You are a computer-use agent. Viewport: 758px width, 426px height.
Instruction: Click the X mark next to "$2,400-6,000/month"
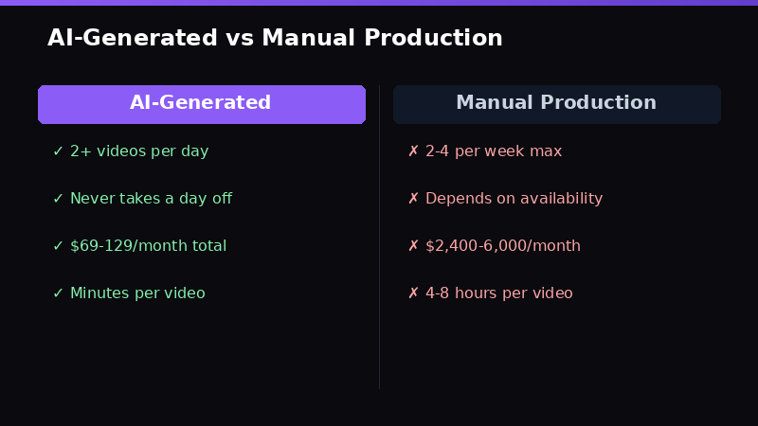coord(413,246)
